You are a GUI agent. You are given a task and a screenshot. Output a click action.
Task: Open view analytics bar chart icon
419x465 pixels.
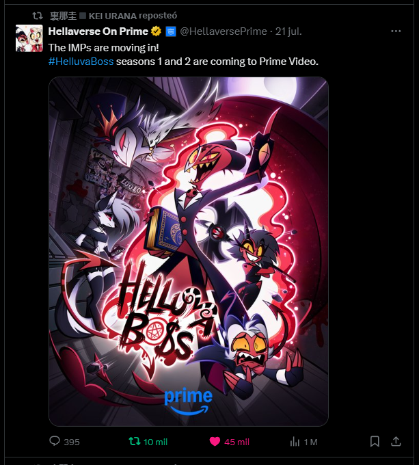tap(295, 442)
